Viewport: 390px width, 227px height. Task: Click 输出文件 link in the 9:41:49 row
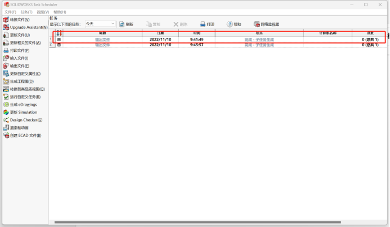point(102,39)
